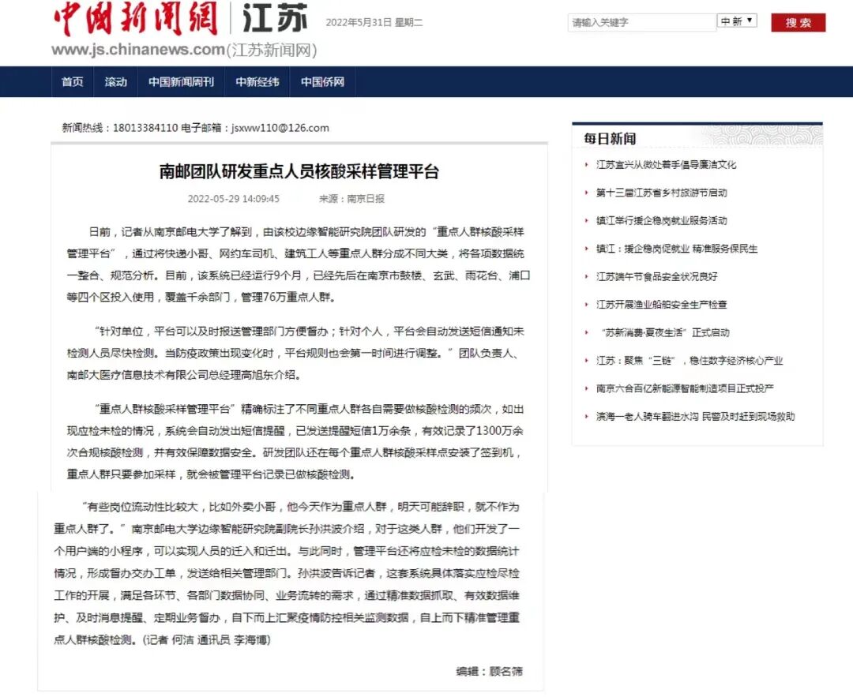The height and width of the screenshot is (697, 853).
Task: Click 滨海一老人骑车翻进水沟 news link
Action: click(695, 416)
